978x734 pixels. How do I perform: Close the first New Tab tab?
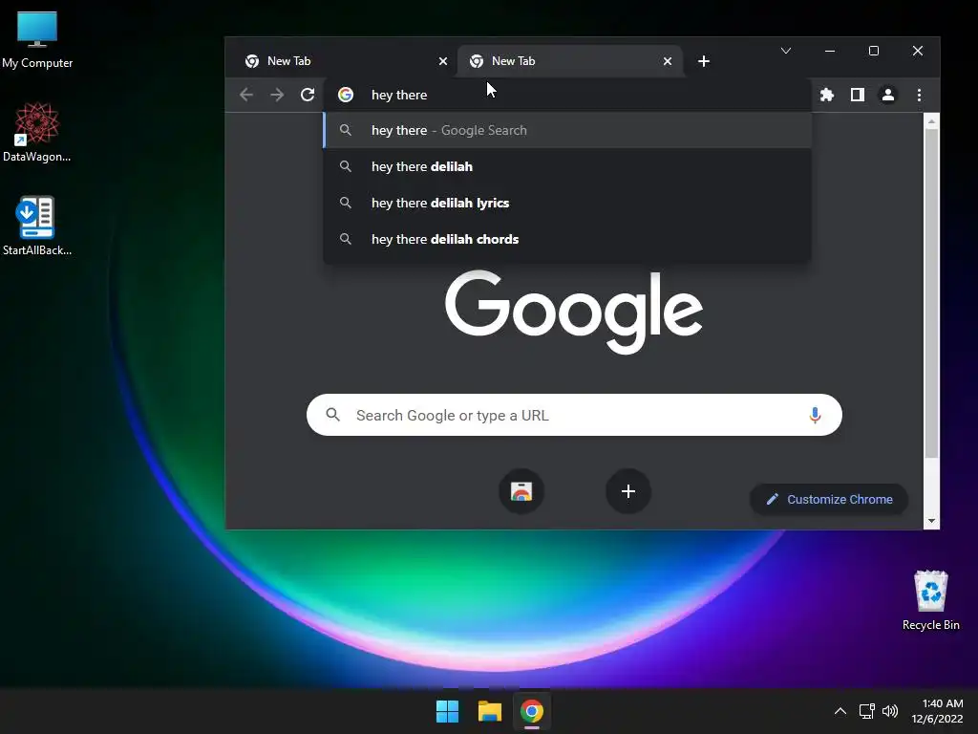pos(443,61)
